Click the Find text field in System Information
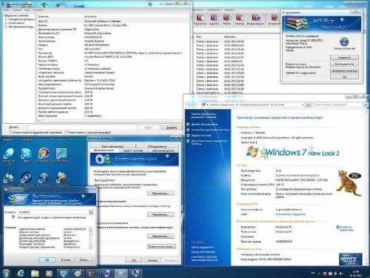This screenshot has width=370, height=278. pos(83,128)
